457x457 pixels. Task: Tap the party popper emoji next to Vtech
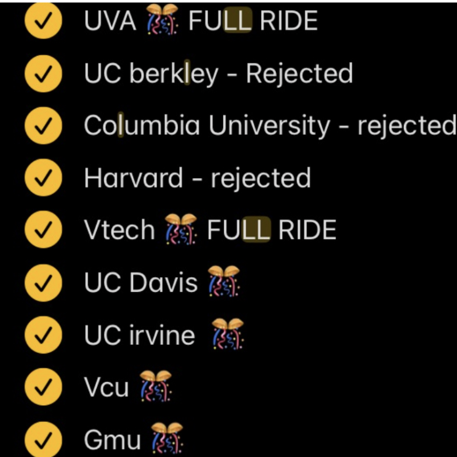(180, 229)
